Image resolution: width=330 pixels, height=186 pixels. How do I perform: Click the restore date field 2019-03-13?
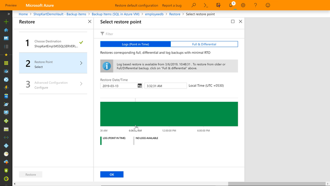(x=121, y=86)
